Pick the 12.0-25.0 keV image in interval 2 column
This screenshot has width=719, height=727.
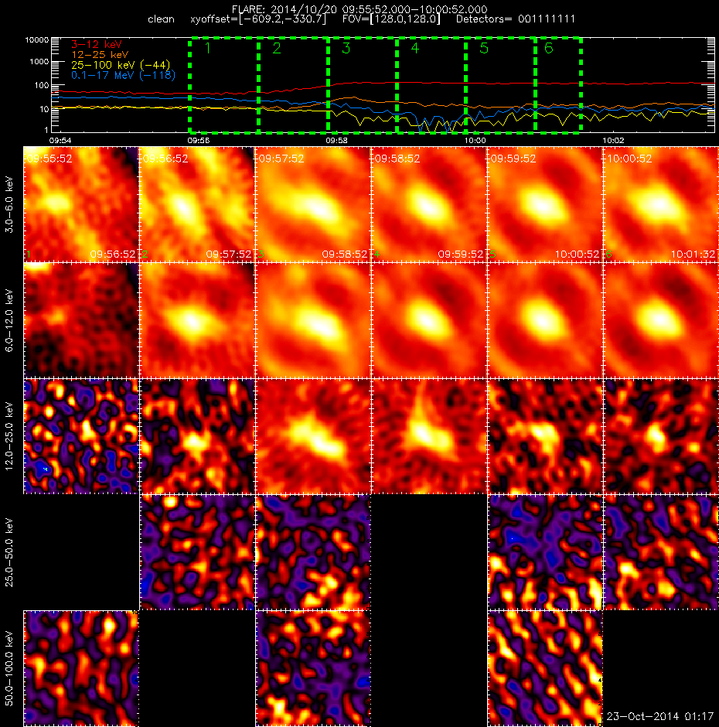point(197,436)
